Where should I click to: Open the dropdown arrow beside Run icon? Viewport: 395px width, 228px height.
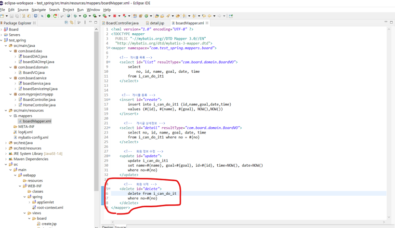tap(90, 16)
